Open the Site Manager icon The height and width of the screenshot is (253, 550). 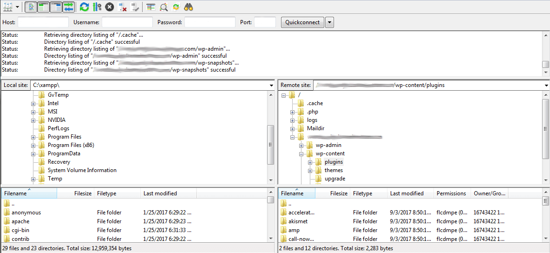(8, 7)
